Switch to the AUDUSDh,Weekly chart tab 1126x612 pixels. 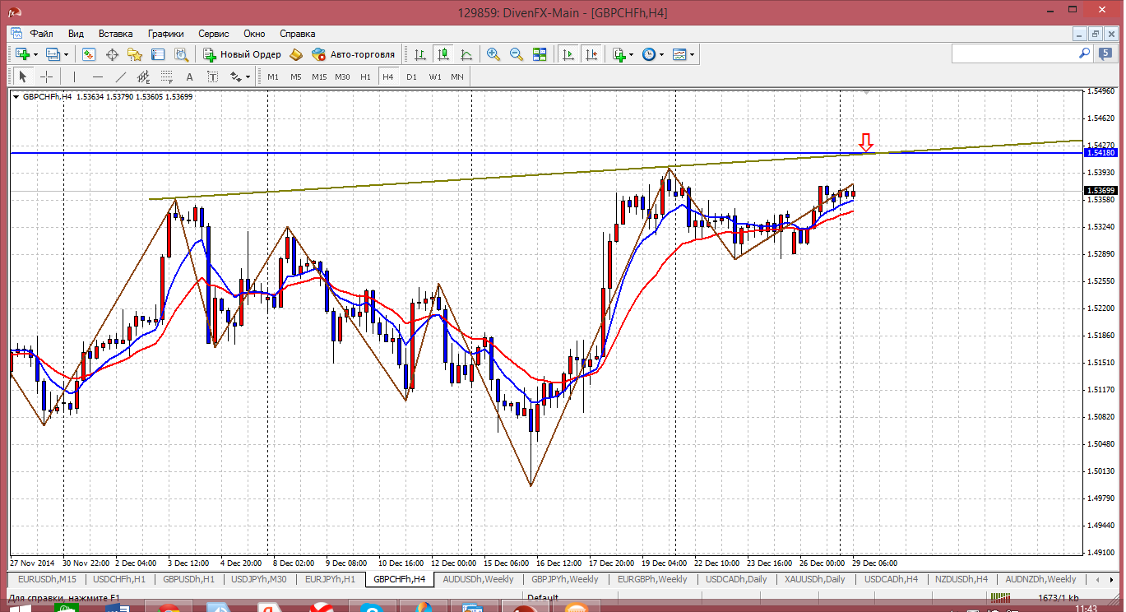coord(477,579)
